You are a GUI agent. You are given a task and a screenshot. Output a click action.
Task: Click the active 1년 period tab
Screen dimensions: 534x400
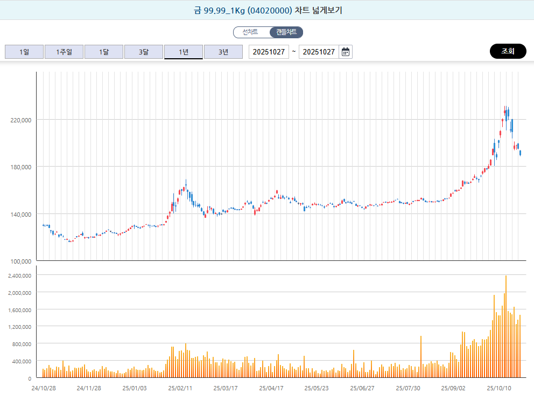(x=184, y=52)
